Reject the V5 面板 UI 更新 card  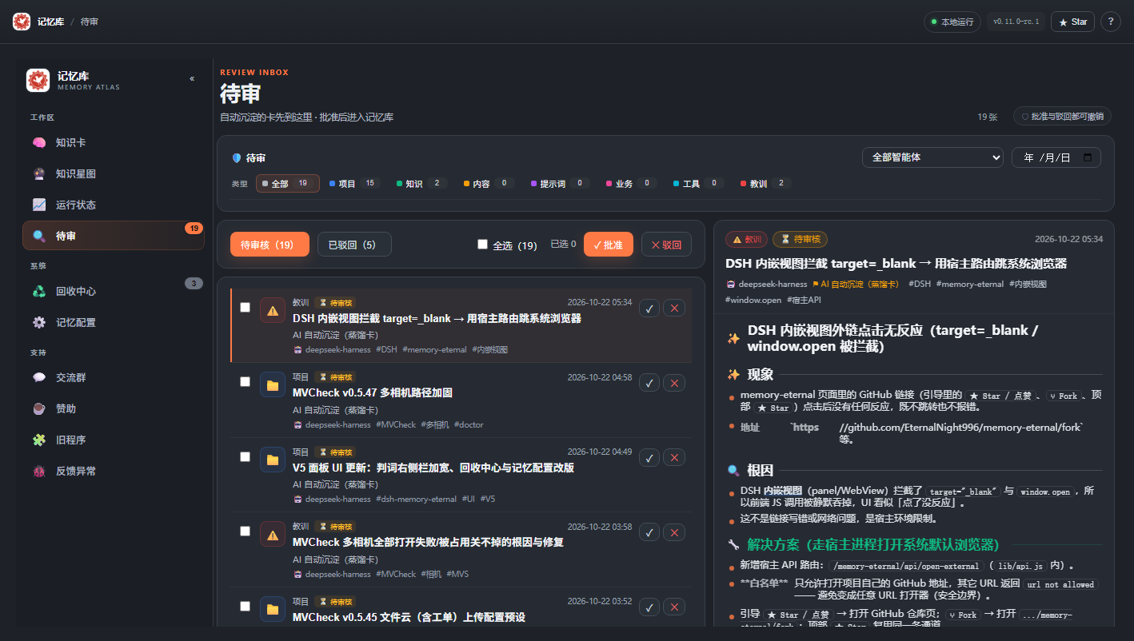tap(675, 457)
